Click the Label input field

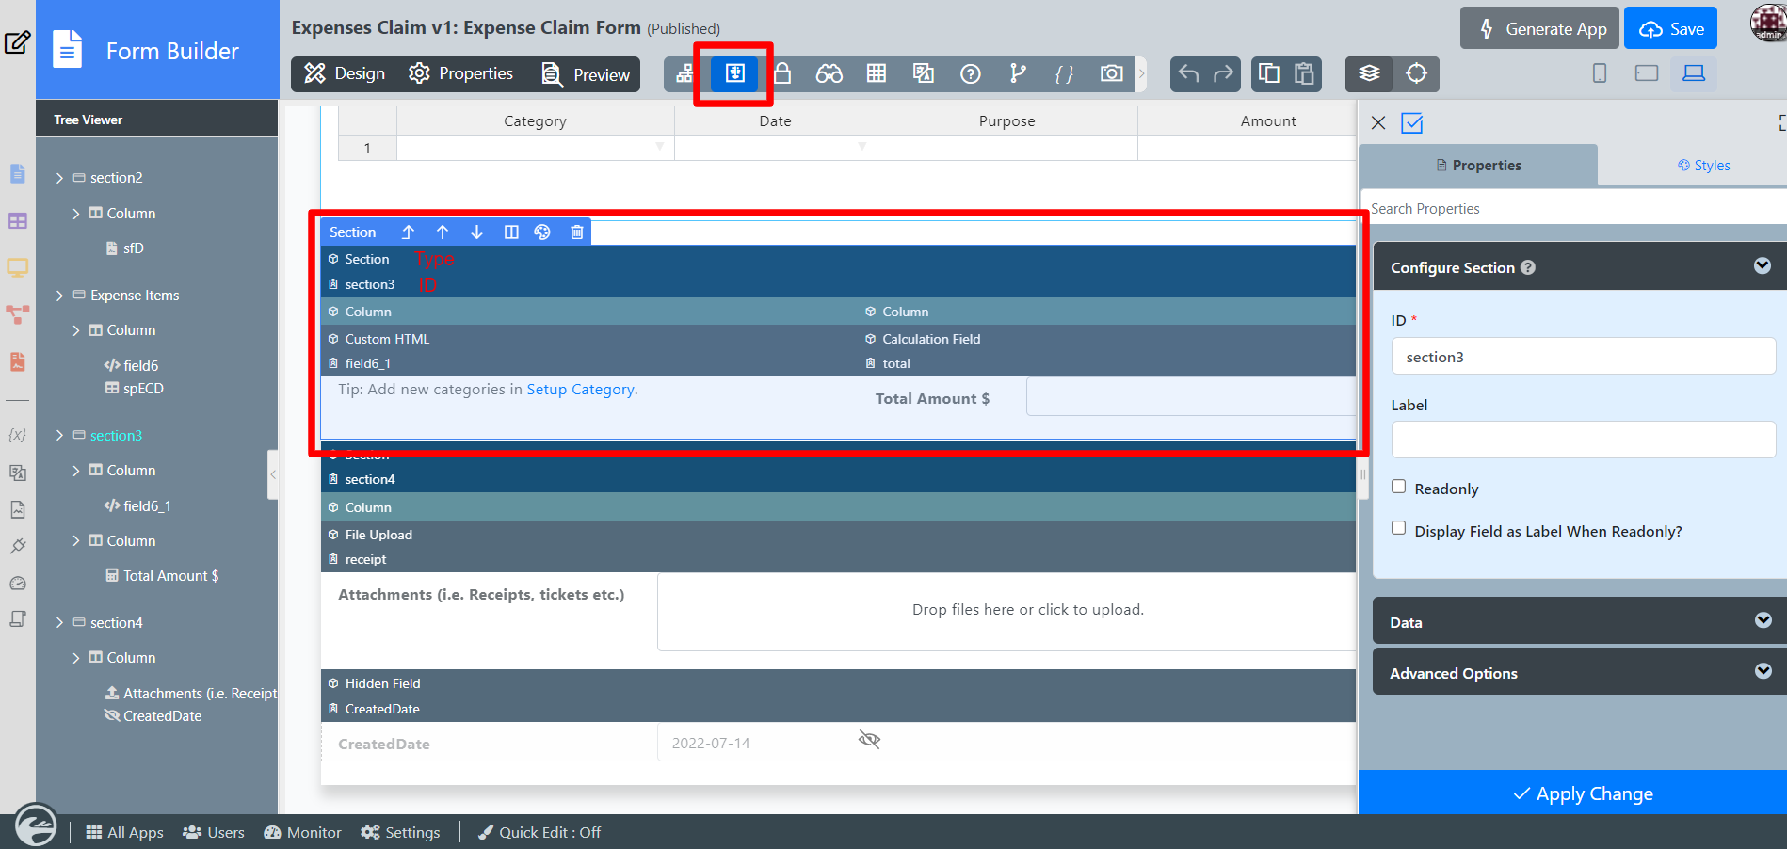1583,440
